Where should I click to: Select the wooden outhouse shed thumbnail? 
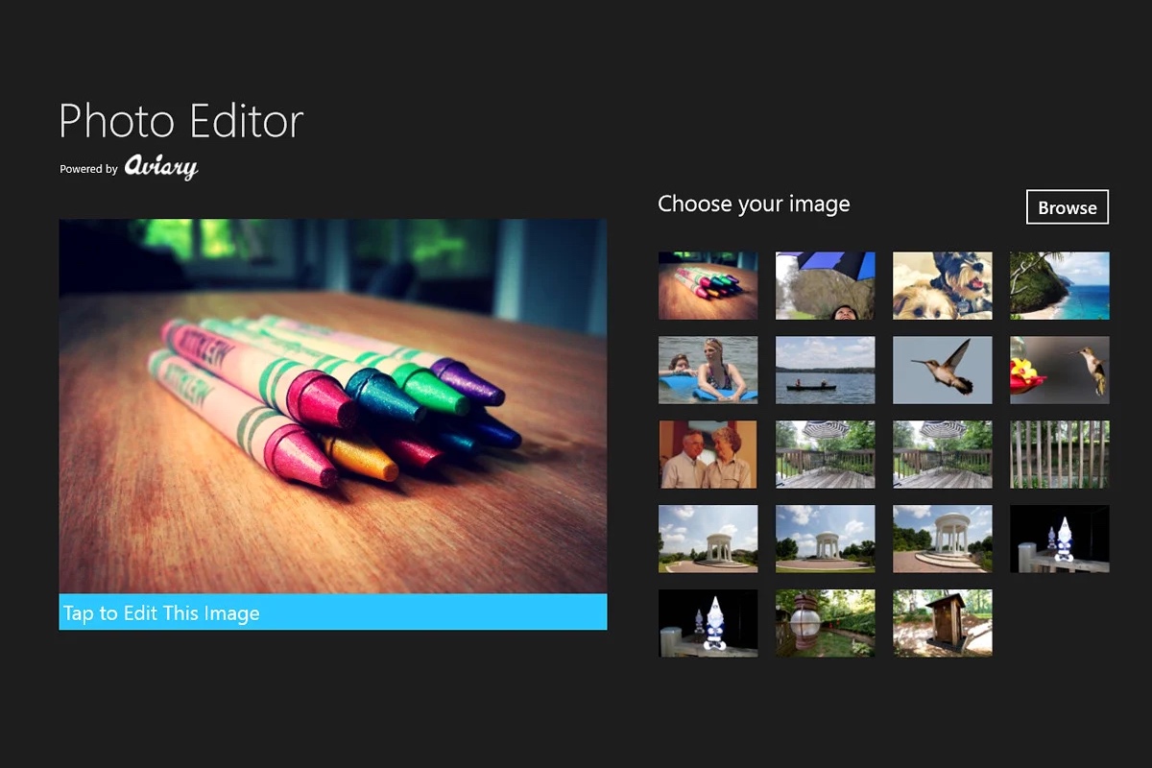pyautogui.click(x=942, y=623)
